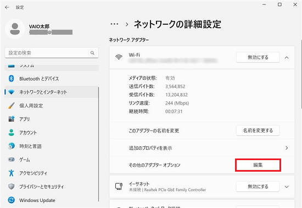Click into the 設定の検索 field

[x=52, y=53]
